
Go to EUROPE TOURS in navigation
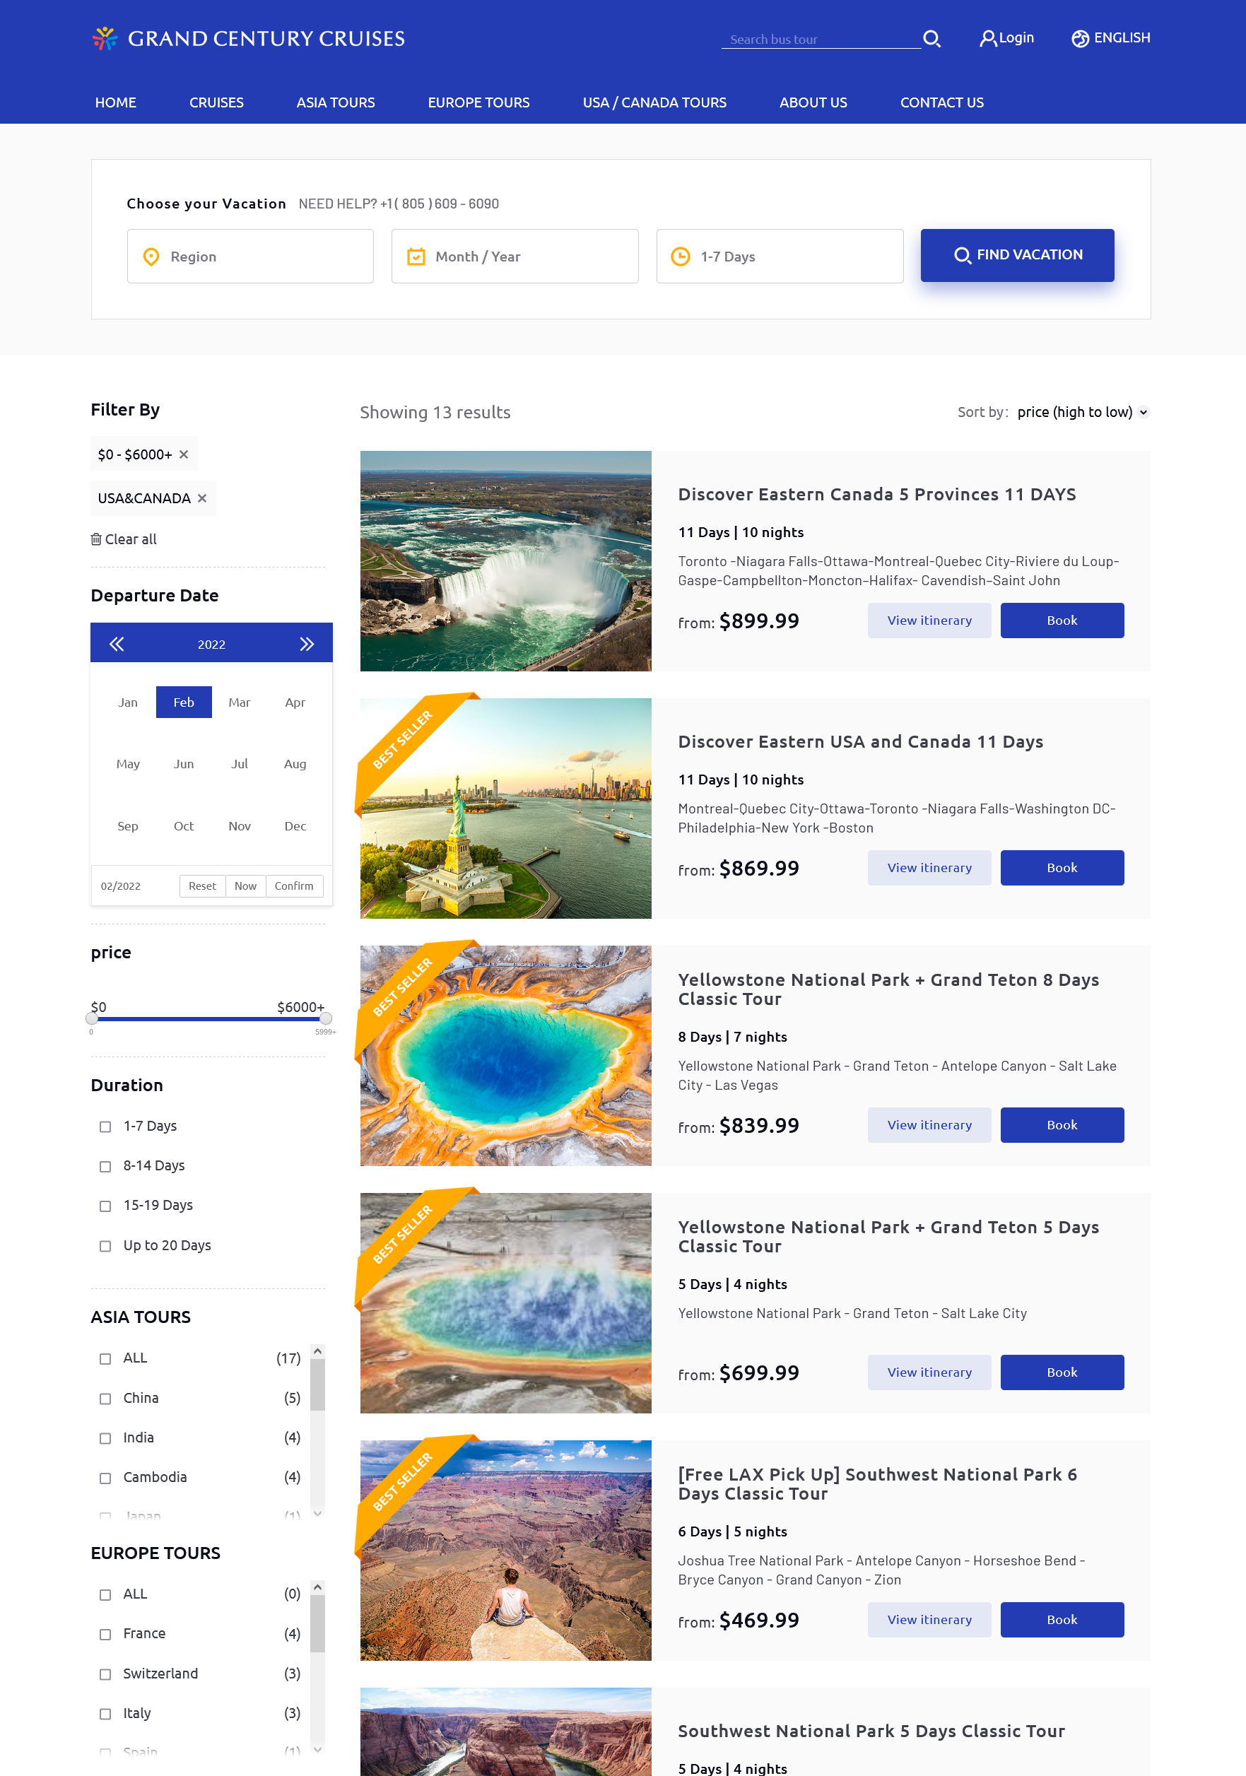(x=478, y=103)
